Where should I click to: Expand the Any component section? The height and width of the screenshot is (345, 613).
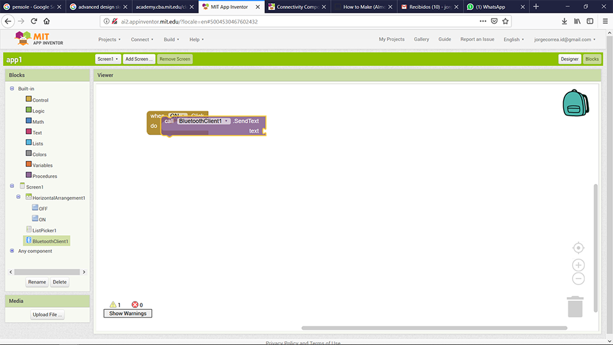click(x=12, y=250)
